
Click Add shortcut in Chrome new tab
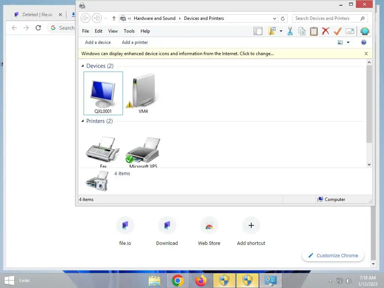pyautogui.click(x=251, y=231)
